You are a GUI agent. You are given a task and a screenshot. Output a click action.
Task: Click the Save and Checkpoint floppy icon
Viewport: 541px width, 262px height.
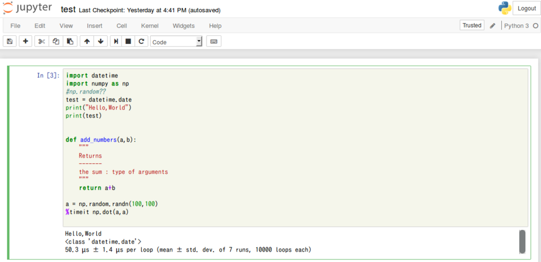point(10,41)
